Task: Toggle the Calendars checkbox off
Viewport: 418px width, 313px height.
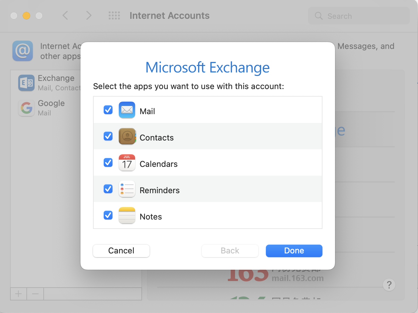Action: tap(108, 163)
